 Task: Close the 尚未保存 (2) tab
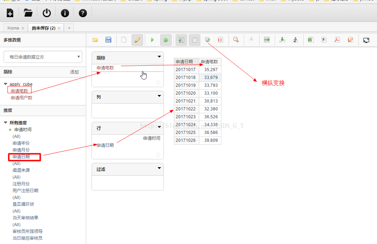59,28
